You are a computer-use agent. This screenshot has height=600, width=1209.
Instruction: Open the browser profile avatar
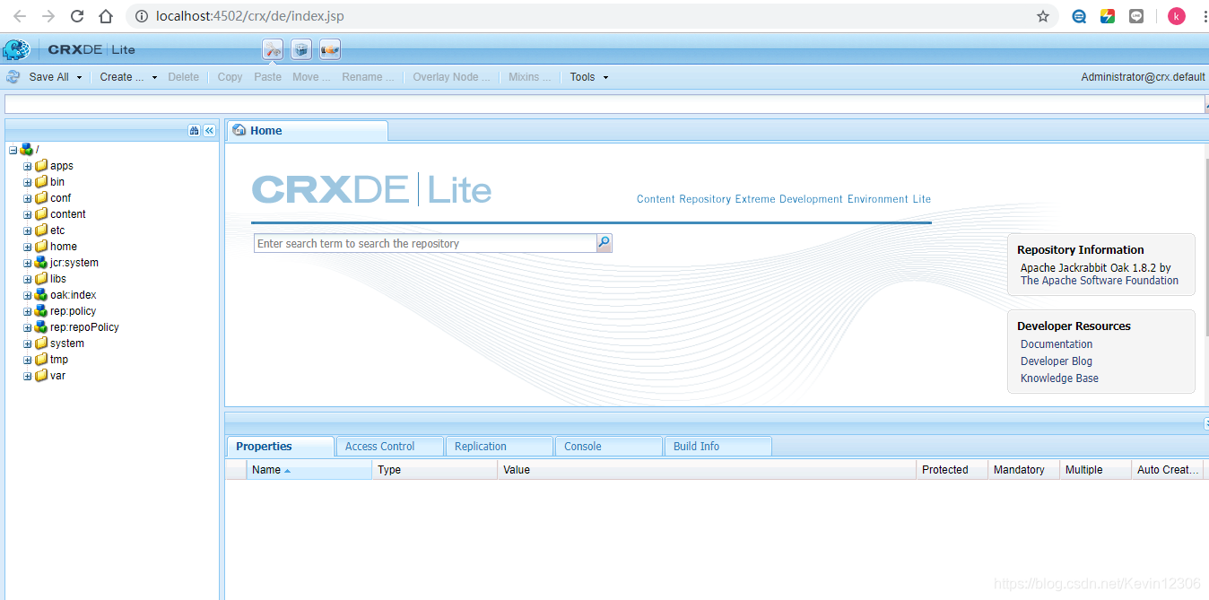click(1177, 16)
